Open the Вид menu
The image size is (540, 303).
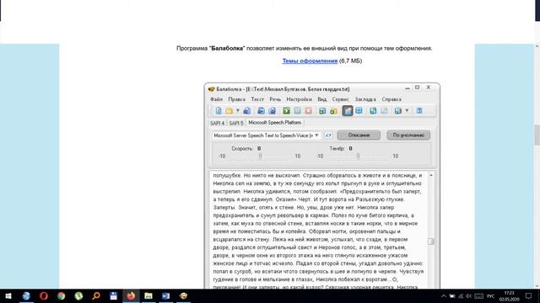click(322, 99)
